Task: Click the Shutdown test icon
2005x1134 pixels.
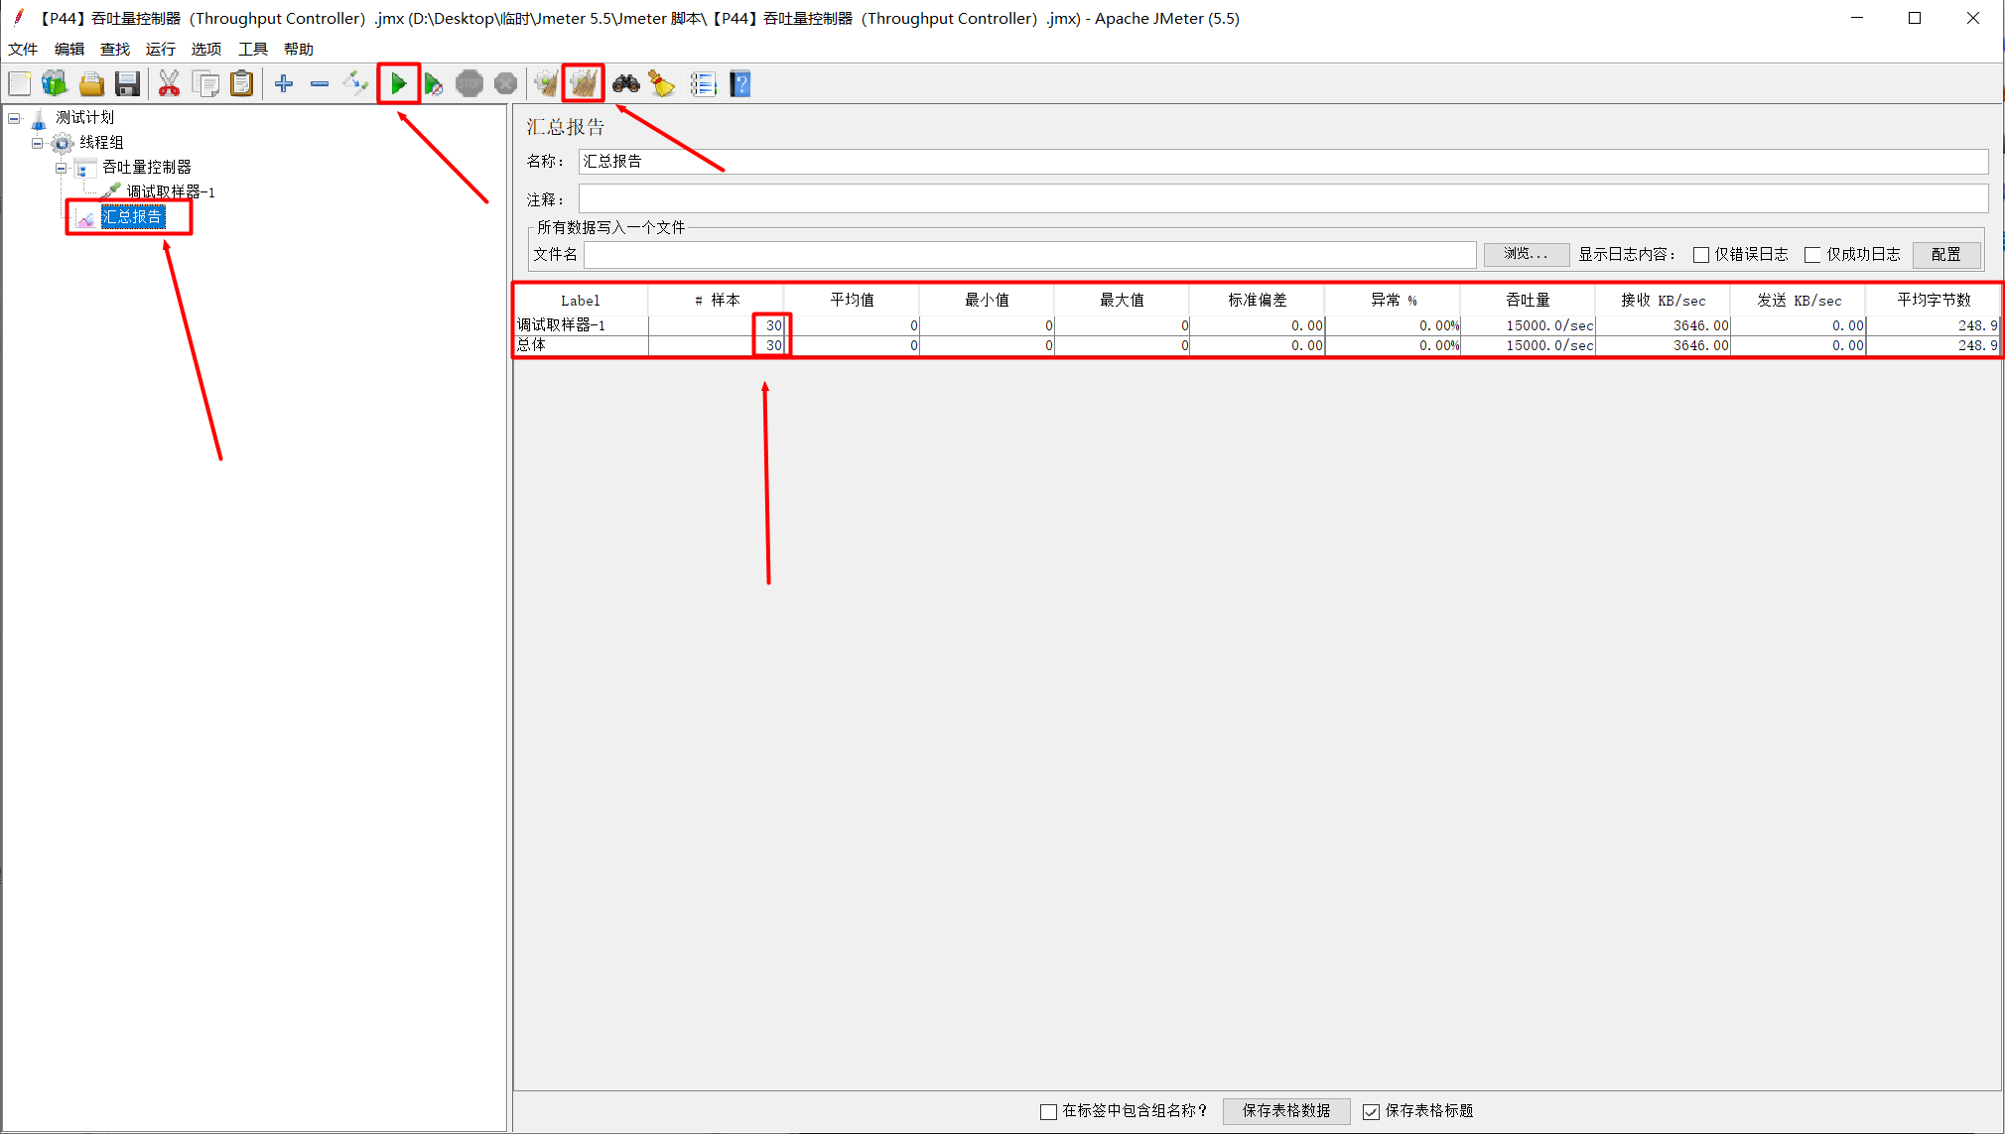Action: click(505, 84)
